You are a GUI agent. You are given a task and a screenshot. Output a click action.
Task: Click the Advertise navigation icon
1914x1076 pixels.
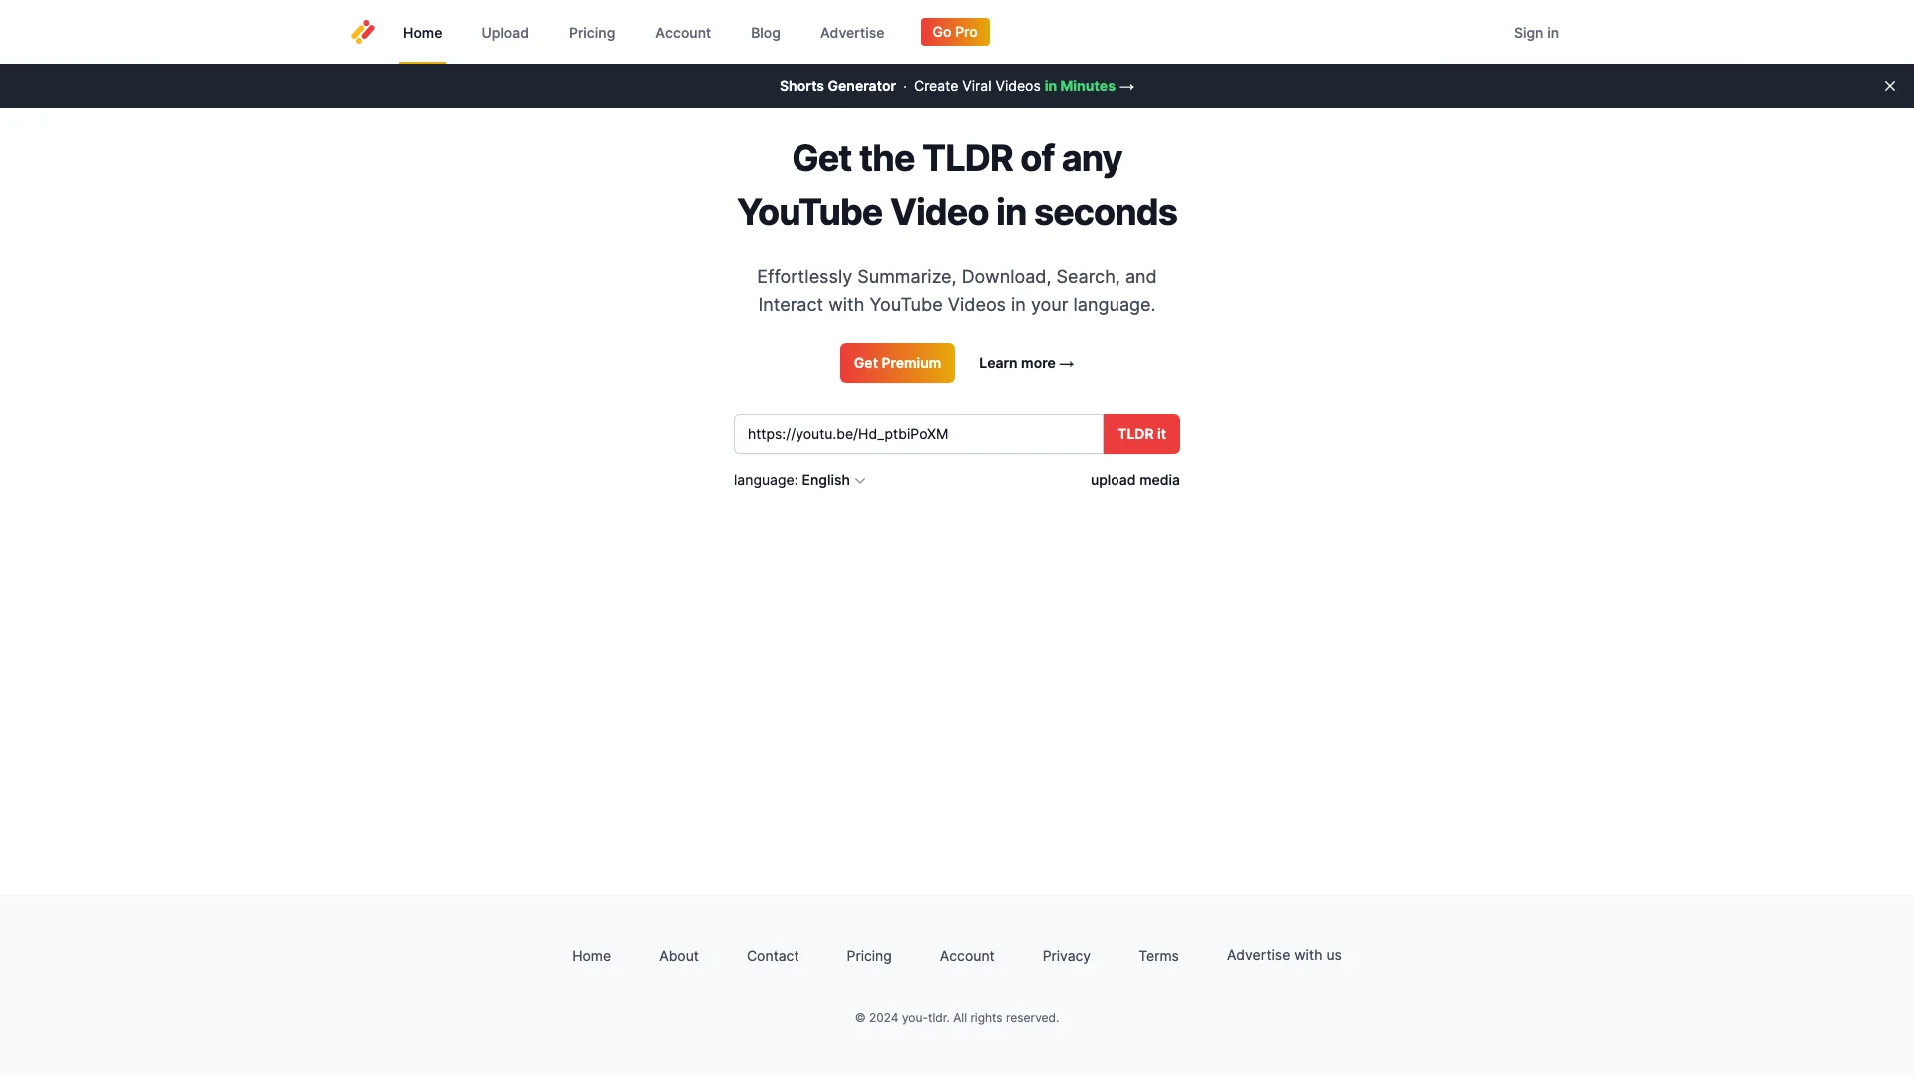click(852, 32)
